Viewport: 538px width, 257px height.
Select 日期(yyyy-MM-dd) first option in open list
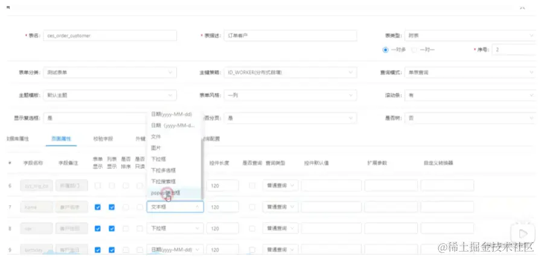click(174, 114)
